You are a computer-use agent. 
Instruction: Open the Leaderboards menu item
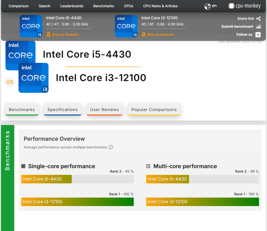click(72, 6)
